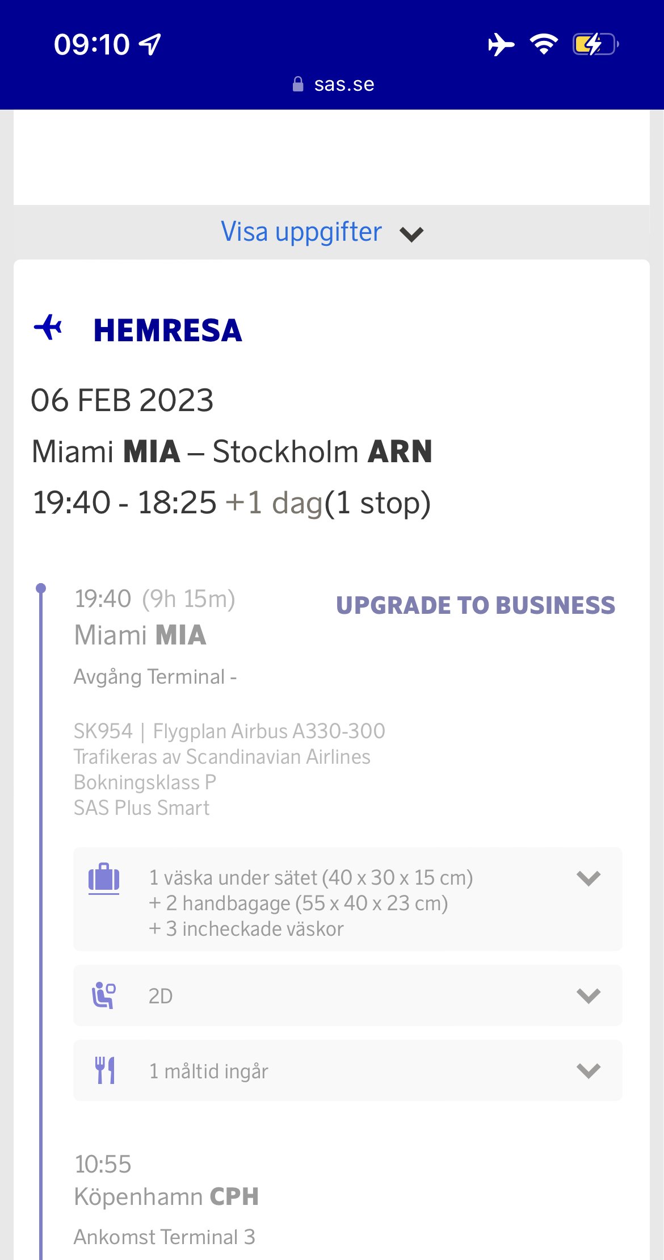Tap the charging battery icon

595,44
